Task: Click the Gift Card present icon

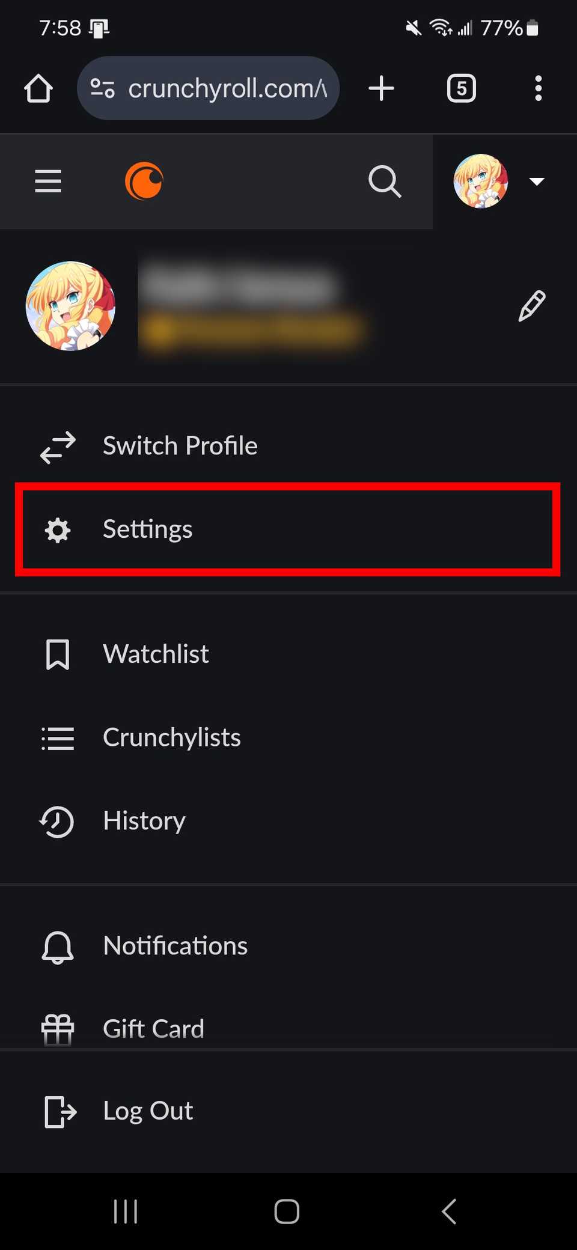Action: coord(57,1028)
